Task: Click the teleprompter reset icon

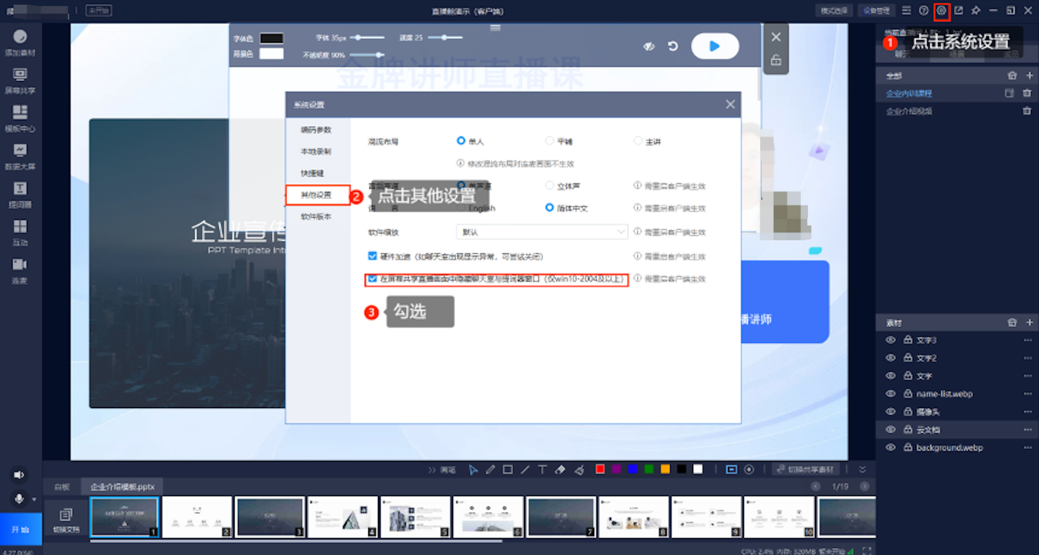Action: [673, 46]
